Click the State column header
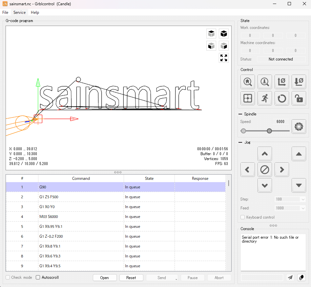The width and height of the screenshot is (311, 287). (x=149, y=179)
